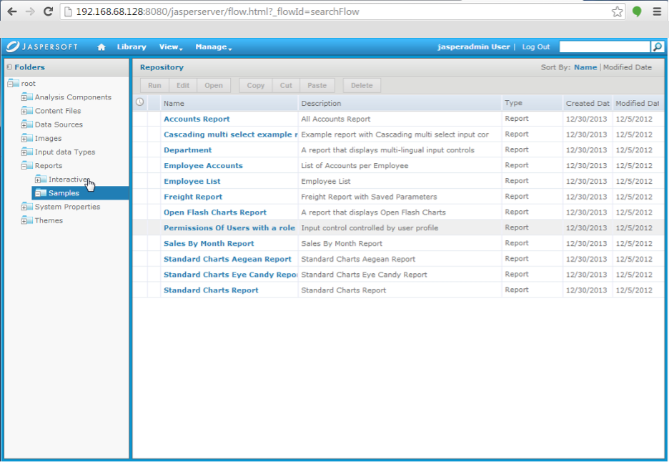Image resolution: width=669 pixels, height=462 pixels.
Task: Open the browser hamburger menu
Action: click(x=657, y=11)
